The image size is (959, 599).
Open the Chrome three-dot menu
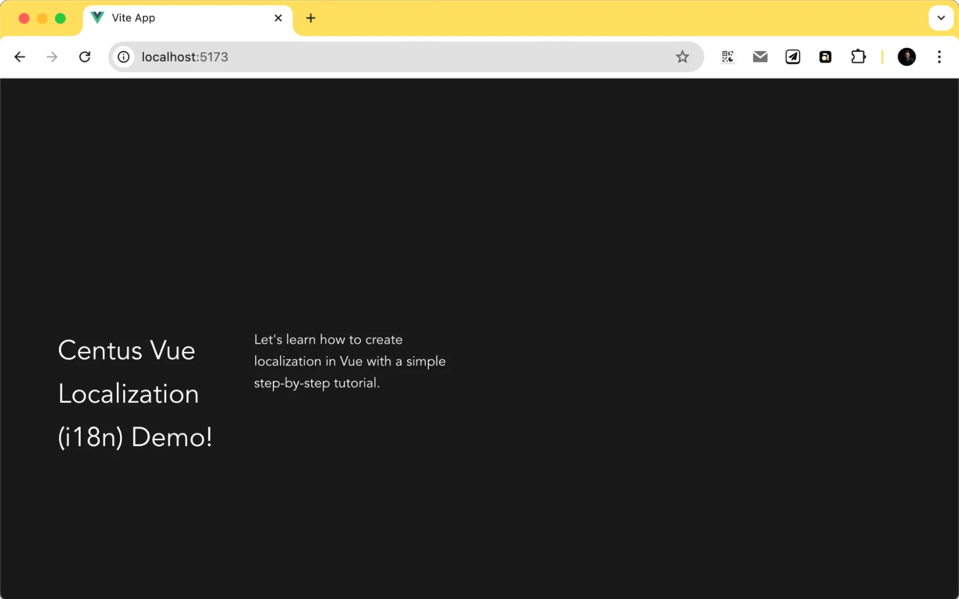click(x=939, y=57)
